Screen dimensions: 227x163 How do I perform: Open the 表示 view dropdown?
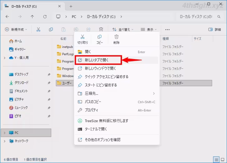[149, 30]
